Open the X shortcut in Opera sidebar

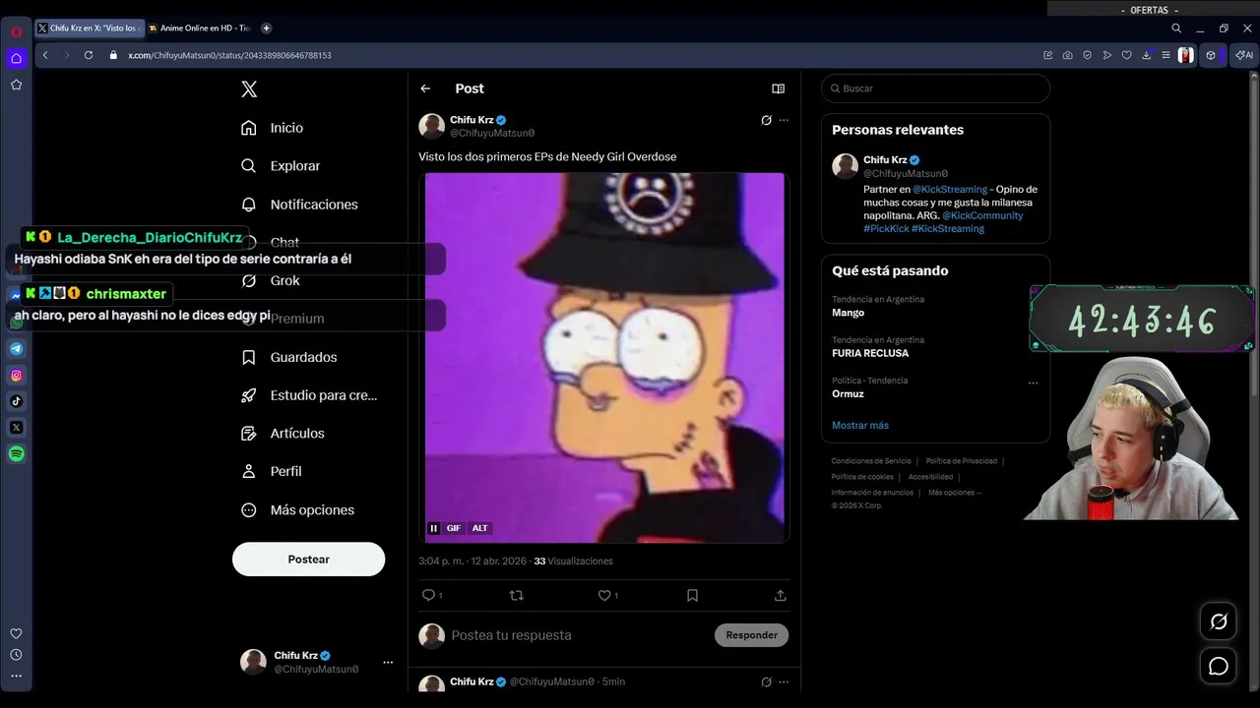[x=17, y=428]
